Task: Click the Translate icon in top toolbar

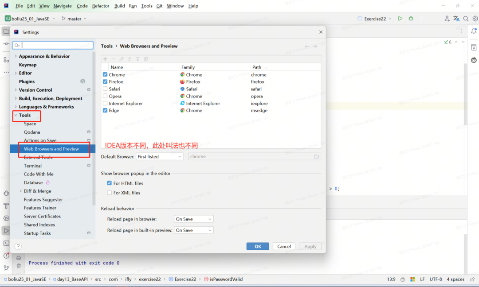Action: click(456, 19)
